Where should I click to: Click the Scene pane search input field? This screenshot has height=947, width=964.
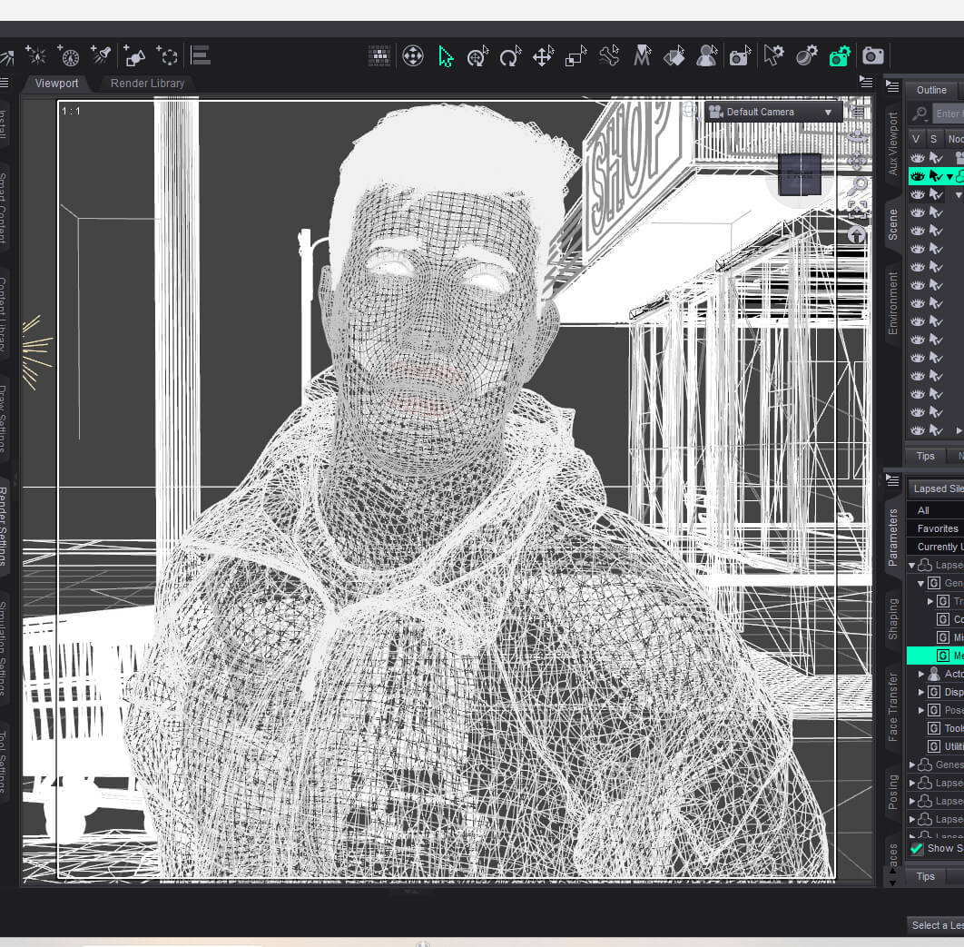(x=948, y=113)
